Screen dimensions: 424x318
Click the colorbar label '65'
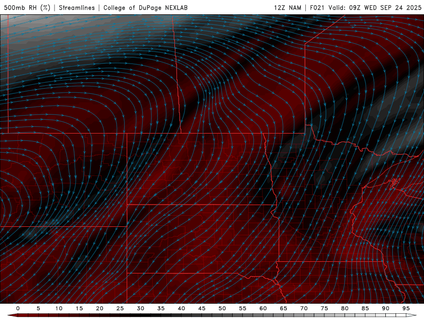tap(284, 308)
